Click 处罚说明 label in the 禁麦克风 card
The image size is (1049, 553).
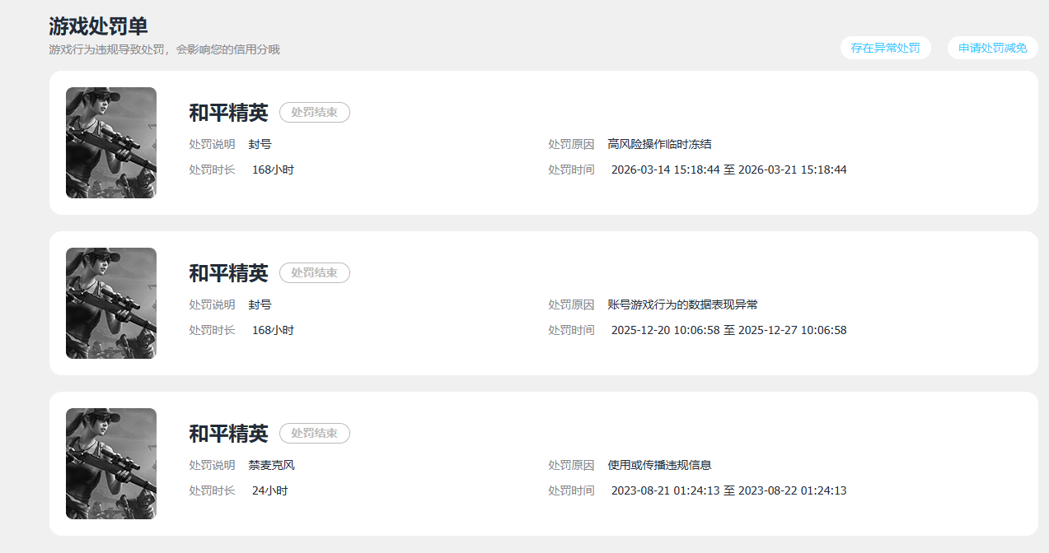pyautogui.click(x=212, y=465)
